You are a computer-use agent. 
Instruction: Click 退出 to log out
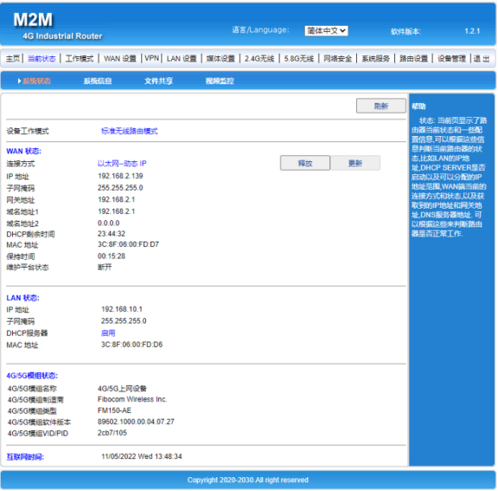coord(482,59)
